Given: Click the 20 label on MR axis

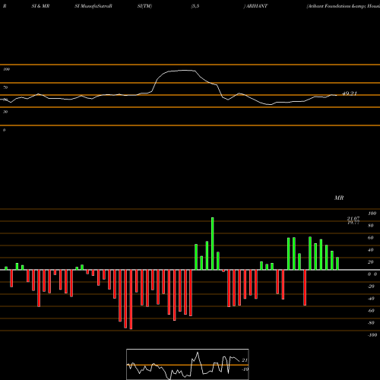Looking at the screenshot, I should (371, 262).
